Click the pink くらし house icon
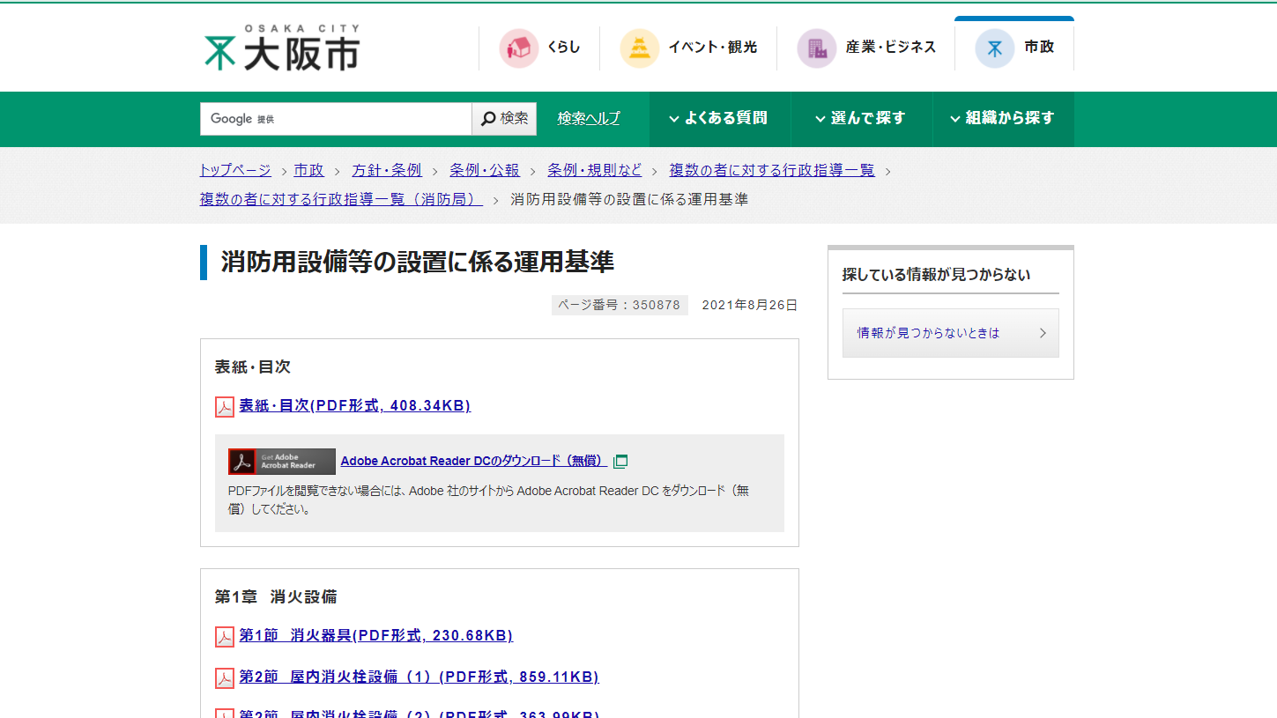Viewport: 1277px width, 718px height. tap(518, 48)
